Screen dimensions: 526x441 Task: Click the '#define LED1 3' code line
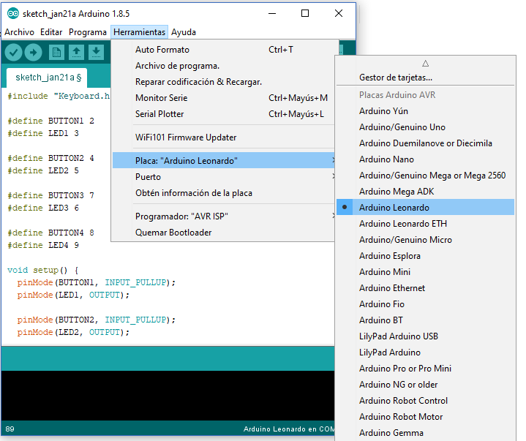(x=43, y=133)
